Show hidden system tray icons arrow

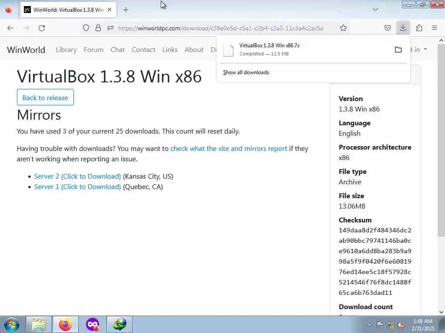[x=369, y=325]
